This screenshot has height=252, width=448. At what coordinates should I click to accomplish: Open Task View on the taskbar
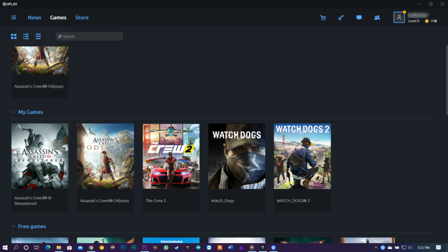click(37, 248)
